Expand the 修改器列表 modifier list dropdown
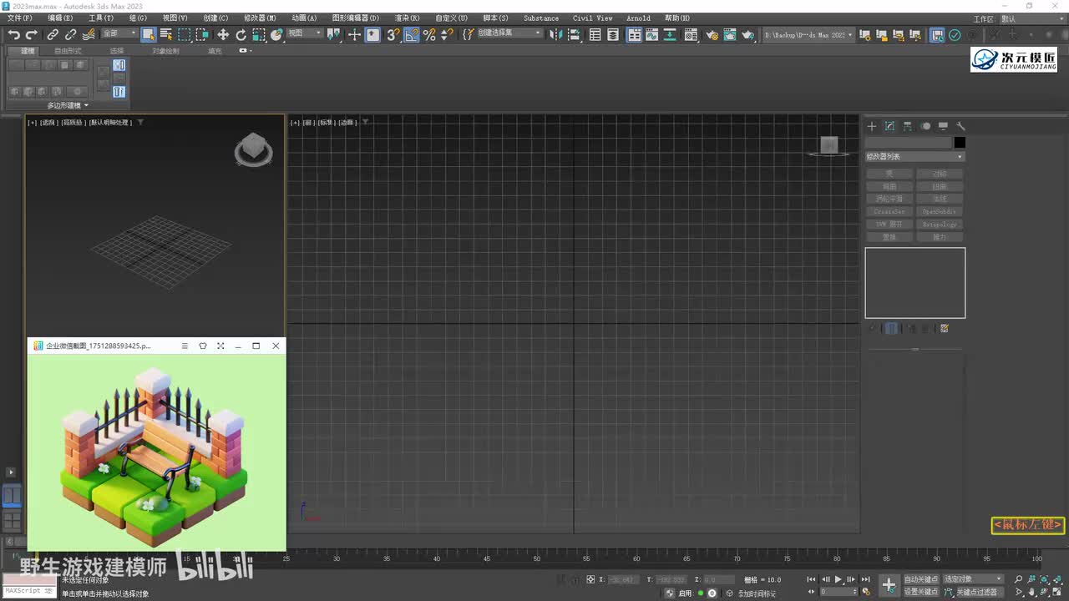Viewport: 1069px width, 601px height. coord(914,157)
